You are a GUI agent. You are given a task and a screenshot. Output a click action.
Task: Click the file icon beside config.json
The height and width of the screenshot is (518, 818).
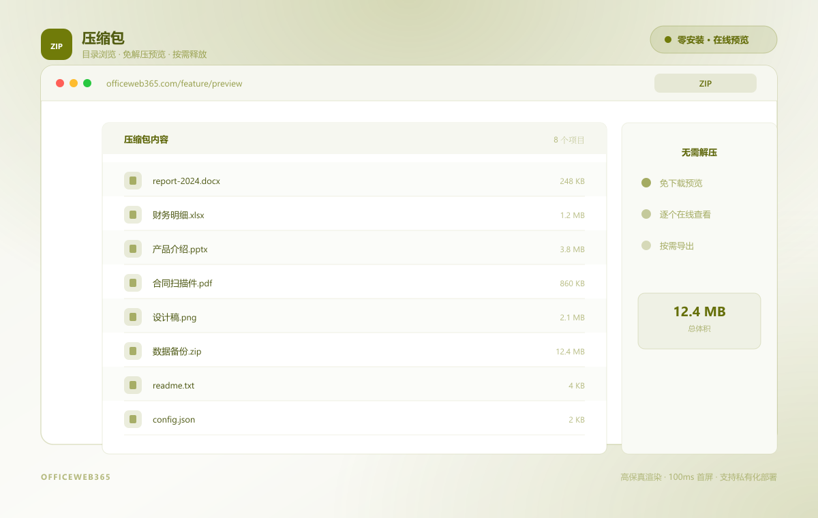(133, 419)
